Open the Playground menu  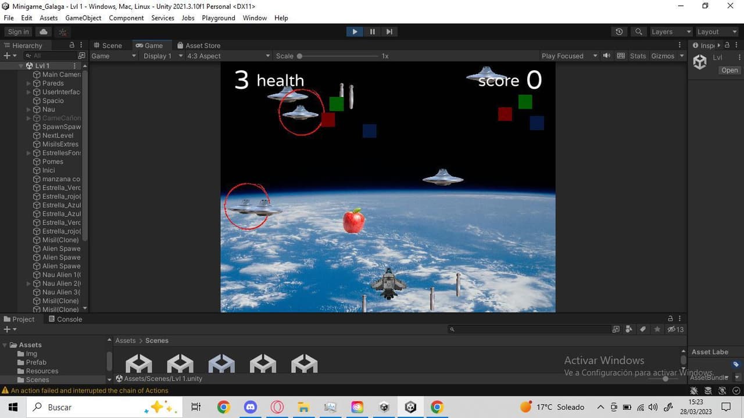(x=219, y=18)
